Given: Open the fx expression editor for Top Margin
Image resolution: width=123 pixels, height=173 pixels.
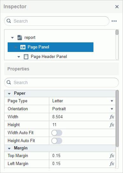Looking at the screenshot, I should coord(112,156).
